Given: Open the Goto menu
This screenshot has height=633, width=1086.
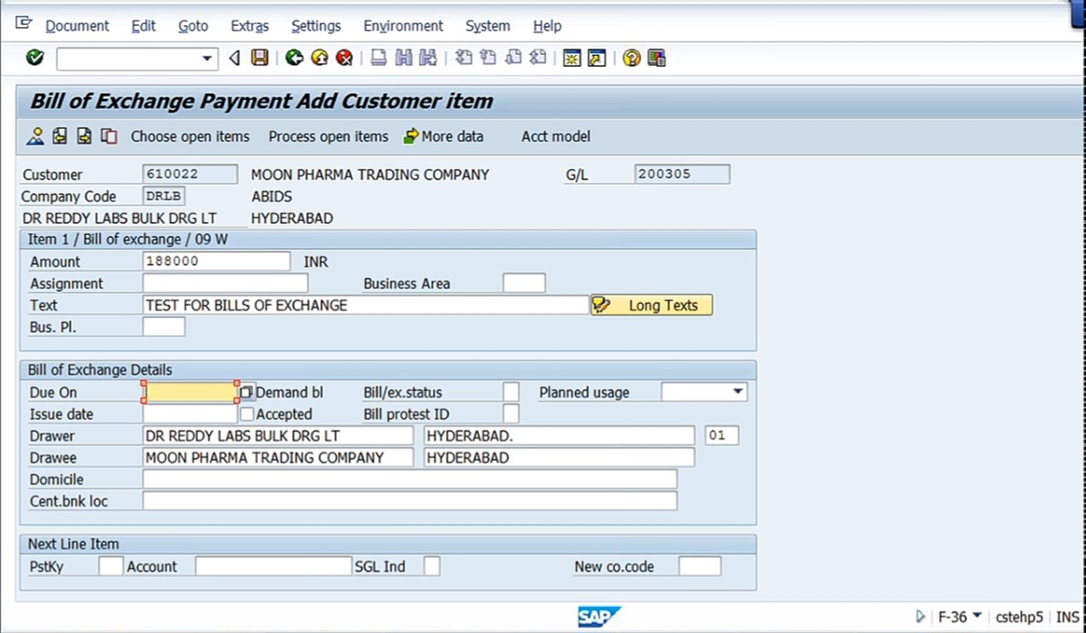Looking at the screenshot, I should (194, 26).
